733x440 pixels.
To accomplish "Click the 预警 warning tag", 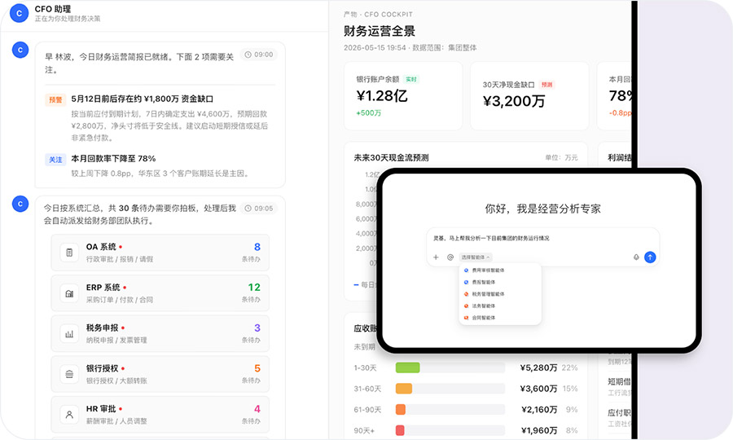I will 55,99.
